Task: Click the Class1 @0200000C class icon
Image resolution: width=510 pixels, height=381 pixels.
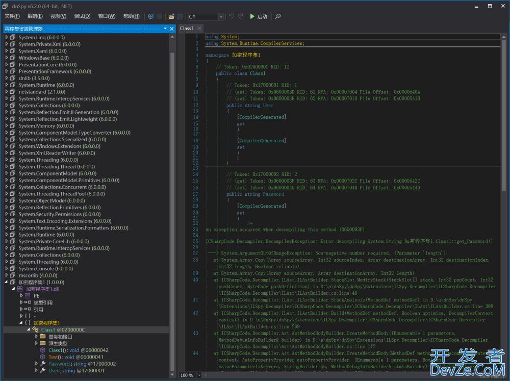Action: 36,329
